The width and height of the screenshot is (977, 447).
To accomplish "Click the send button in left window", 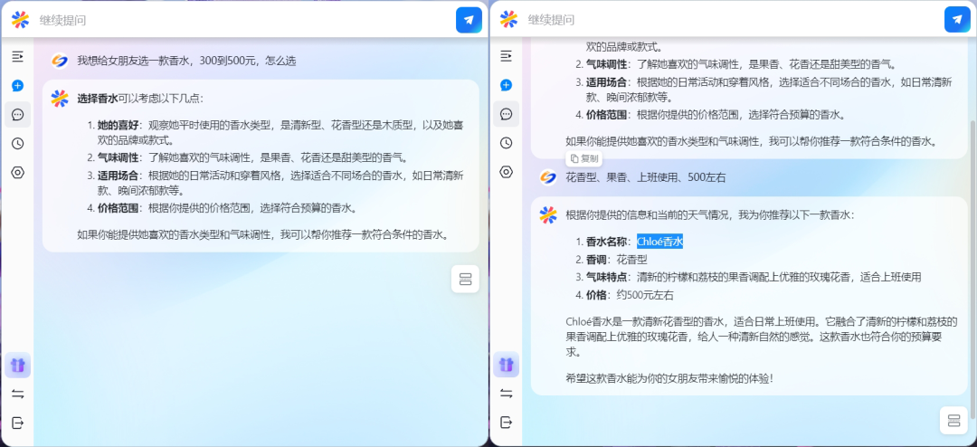I will click(x=469, y=20).
